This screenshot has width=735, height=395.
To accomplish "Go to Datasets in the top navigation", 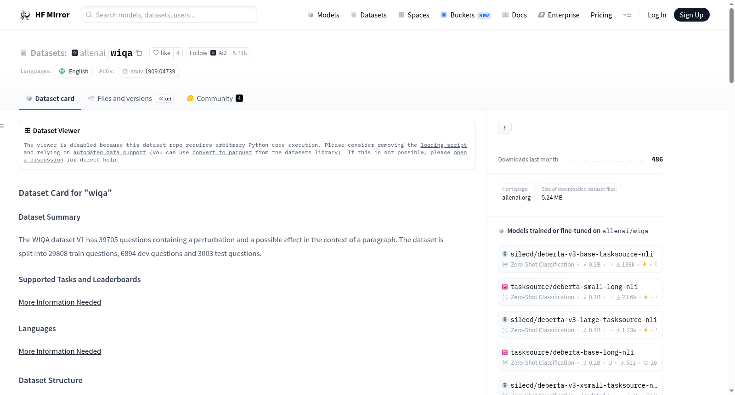I will pos(368,15).
